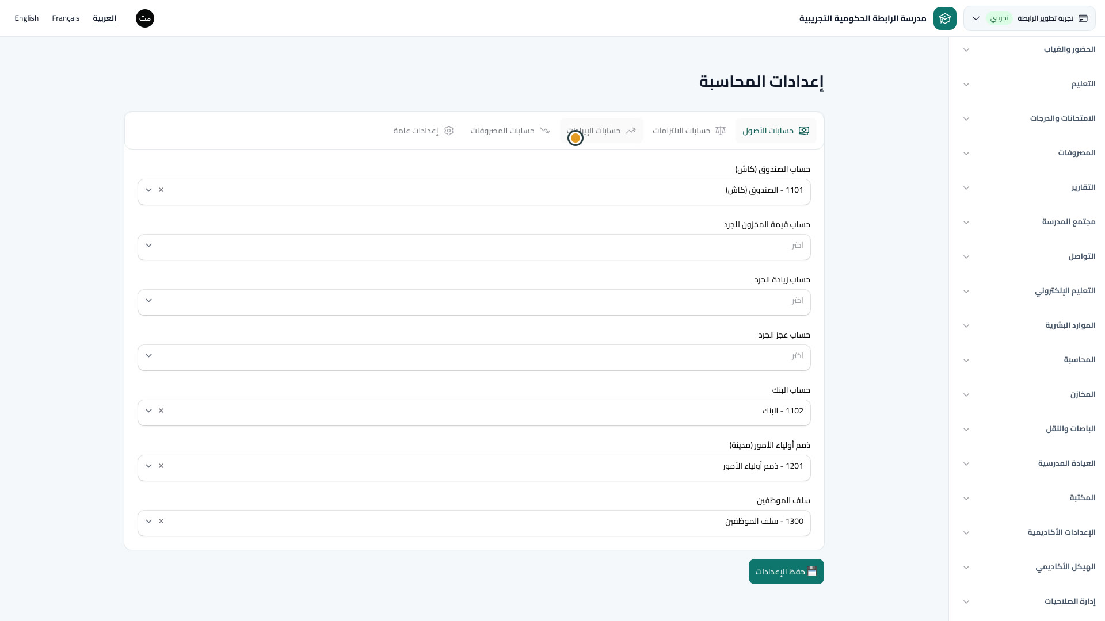Open the user avatar "مت" menu
The width and height of the screenshot is (1105, 621).
(x=145, y=18)
